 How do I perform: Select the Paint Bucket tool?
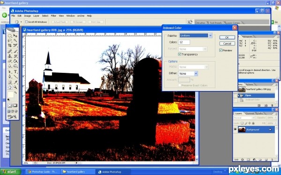(15, 61)
